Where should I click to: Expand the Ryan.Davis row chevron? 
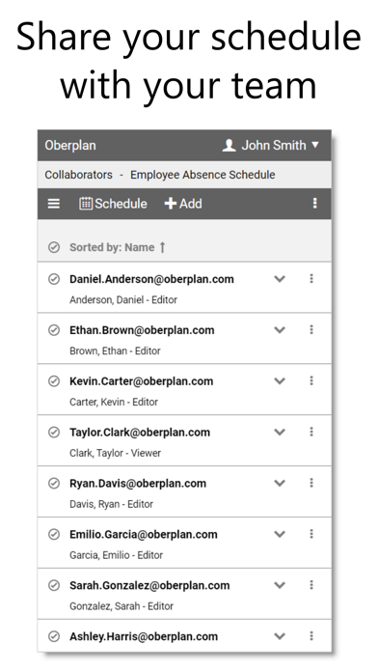point(280,483)
